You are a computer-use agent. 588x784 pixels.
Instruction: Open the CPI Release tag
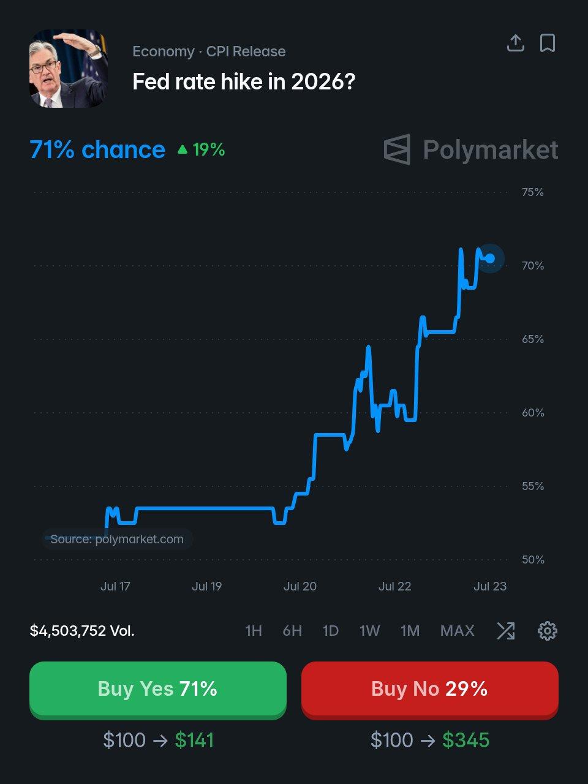pyautogui.click(x=246, y=51)
